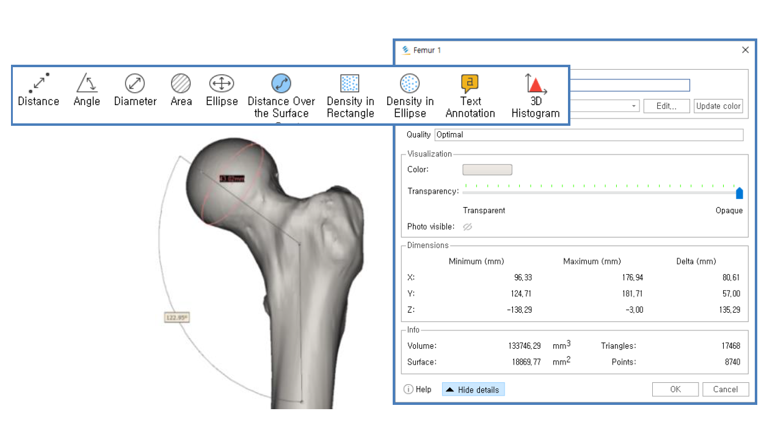Choose the Diameter tool
Screen dimensions: 764x422
(x=135, y=90)
